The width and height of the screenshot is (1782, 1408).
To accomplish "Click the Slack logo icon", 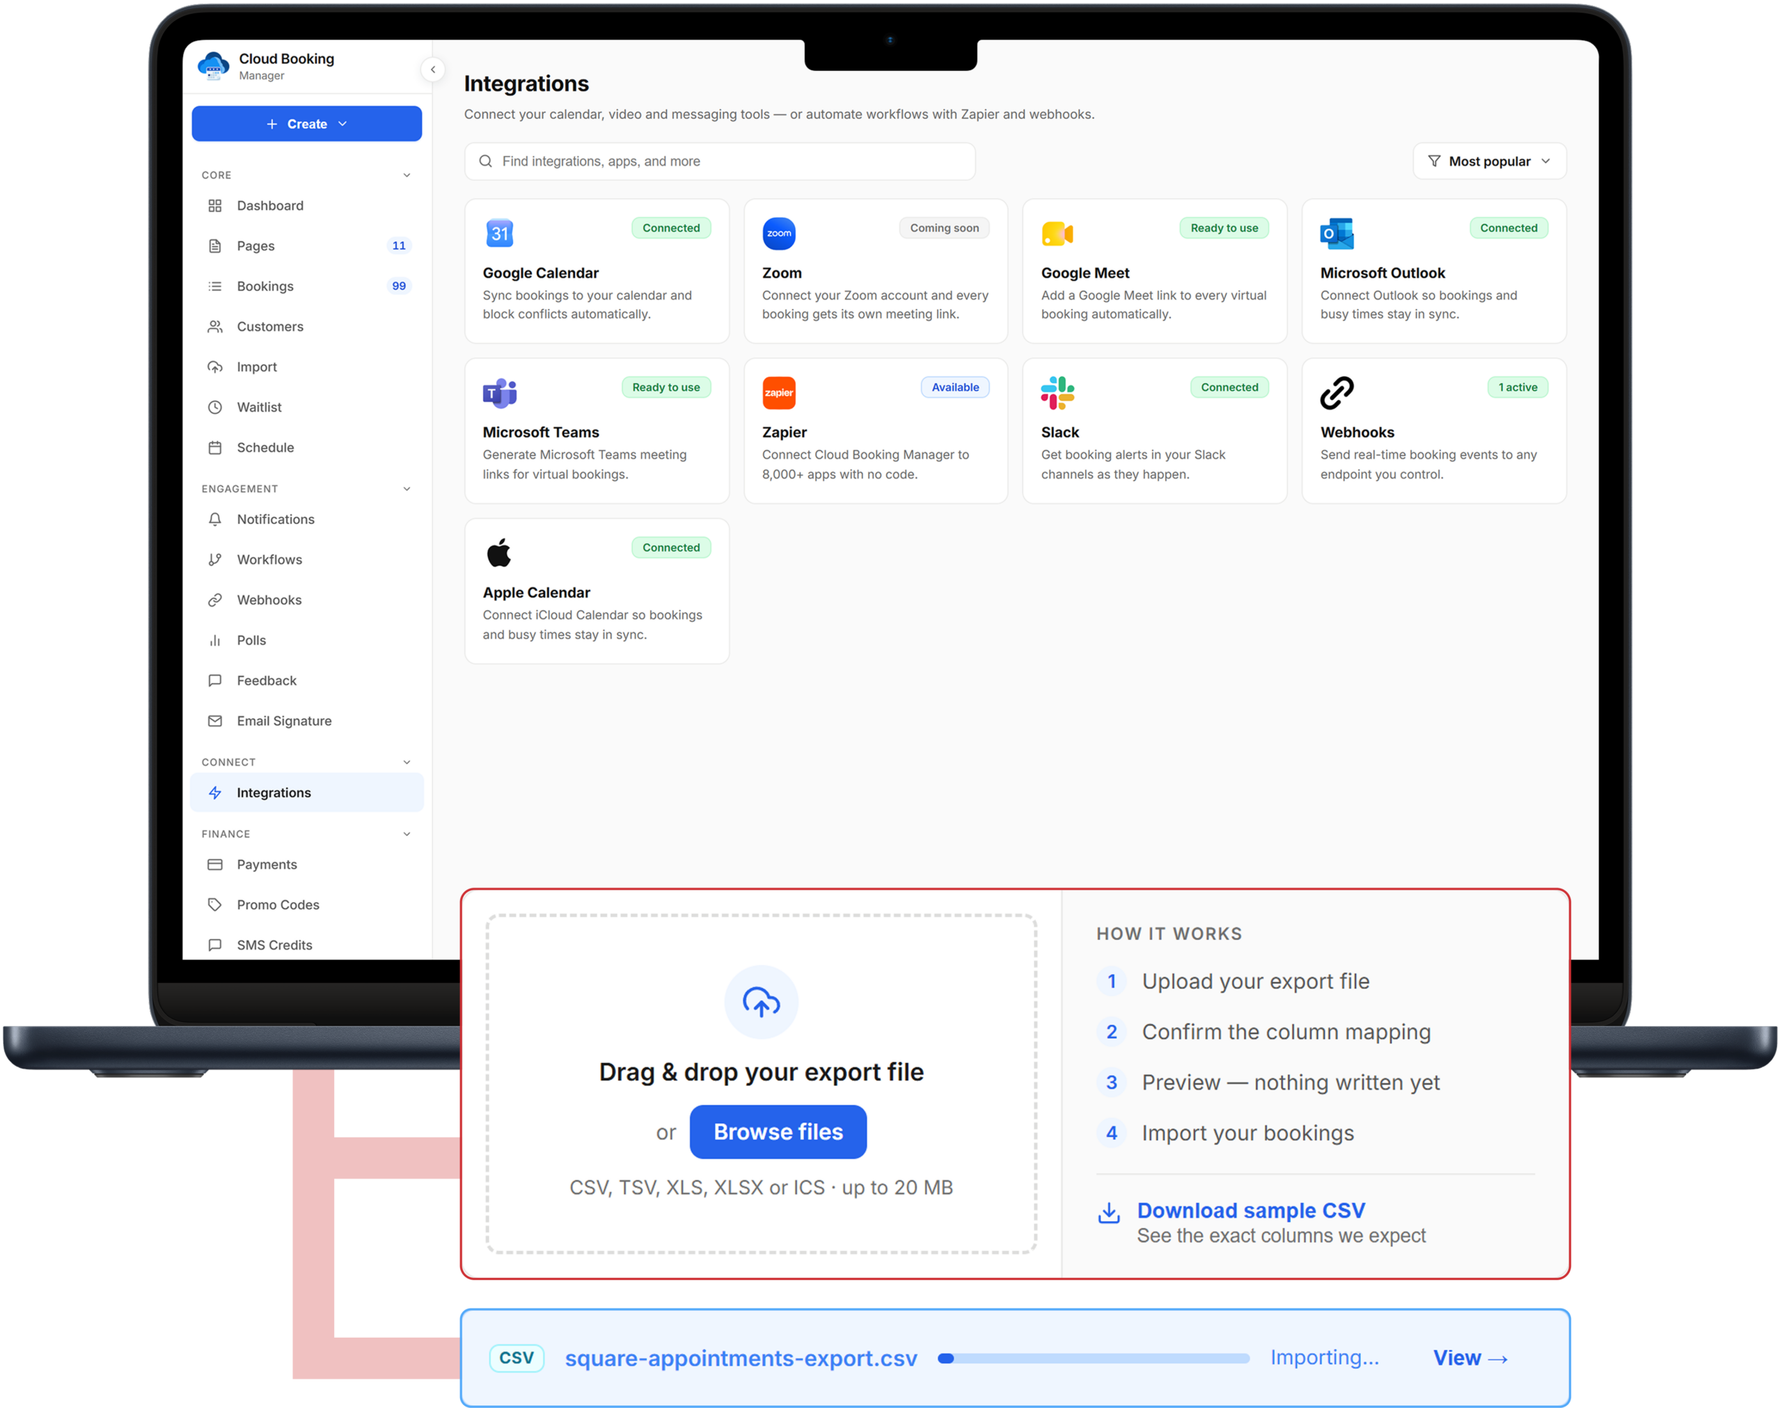I will [x=1057, y=393].
